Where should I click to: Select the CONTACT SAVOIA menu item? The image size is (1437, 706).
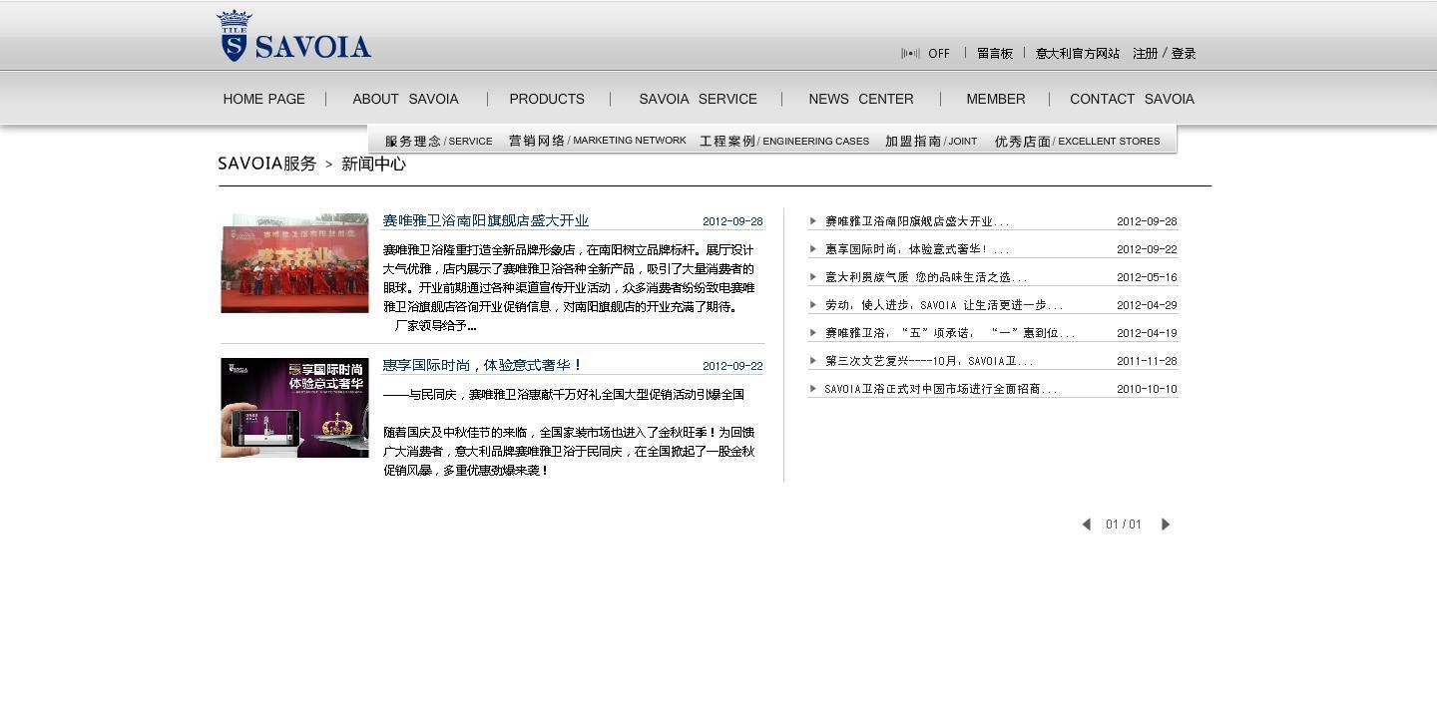1132,99
